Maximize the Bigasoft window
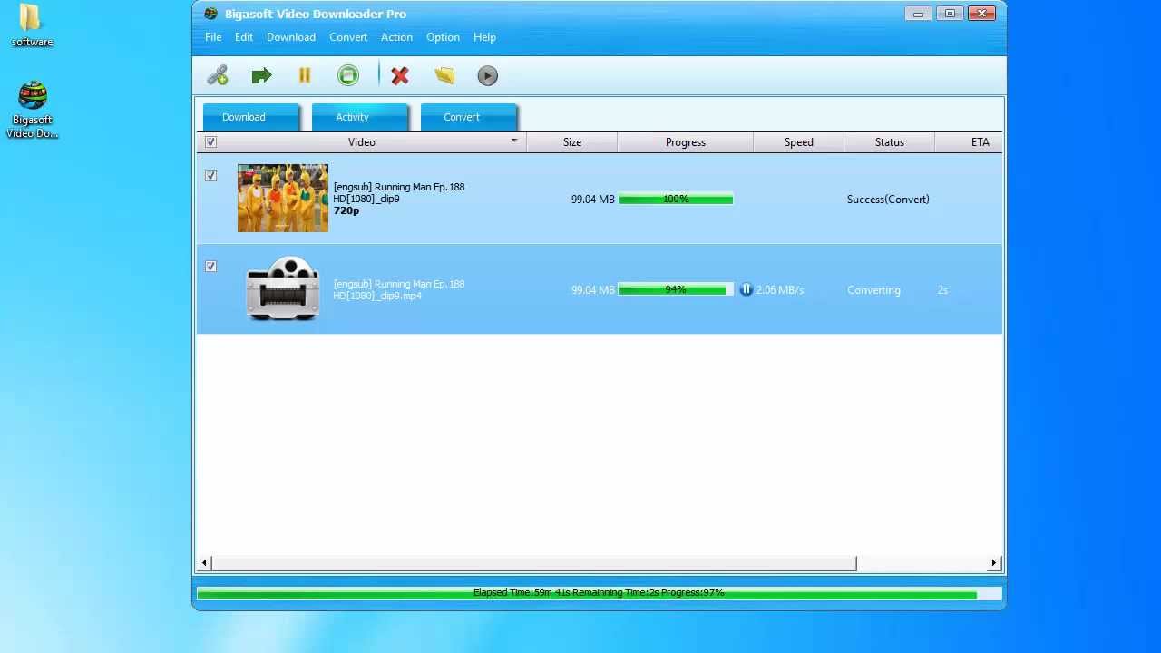Image resolution: width=1161 pixels, height=653 pixels. pos(950,14)
